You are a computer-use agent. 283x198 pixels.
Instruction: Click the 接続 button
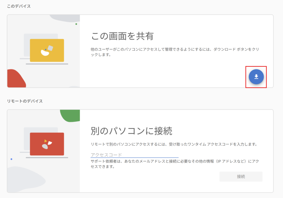tap(241, 176)
